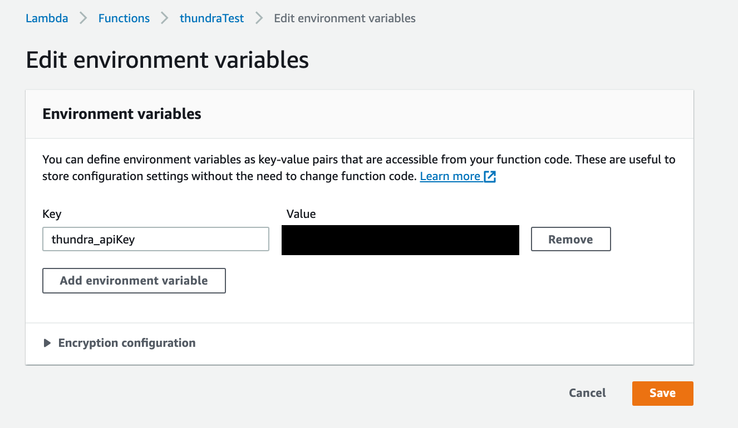
Task: Go to the Lambda breadcrumb link
Action: pyautogui.click(x=47, y=18)
